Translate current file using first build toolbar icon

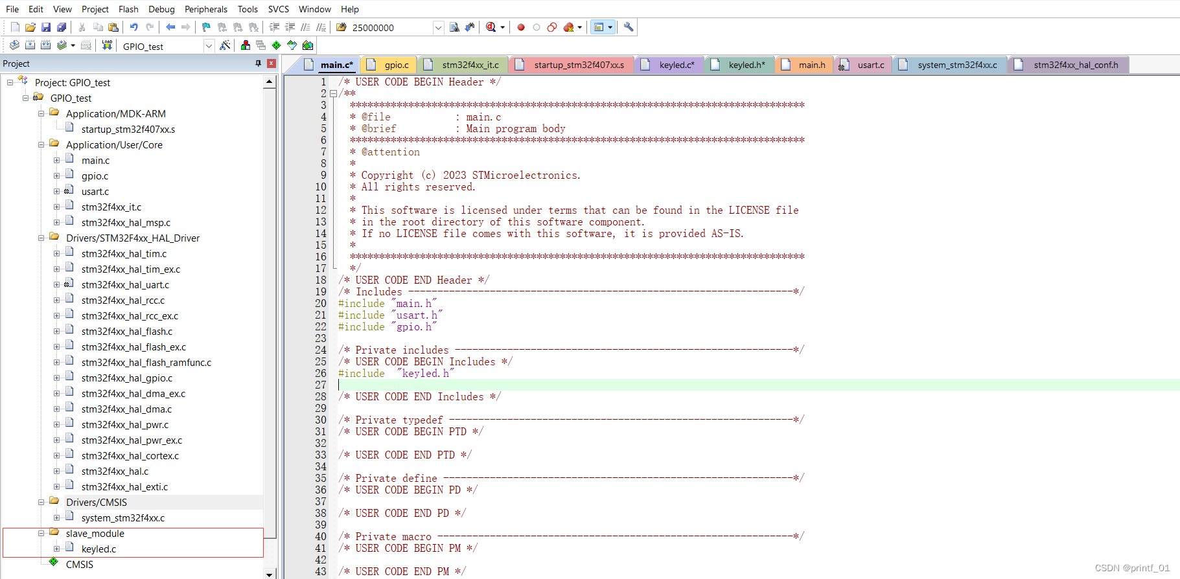tap(14, 45)
